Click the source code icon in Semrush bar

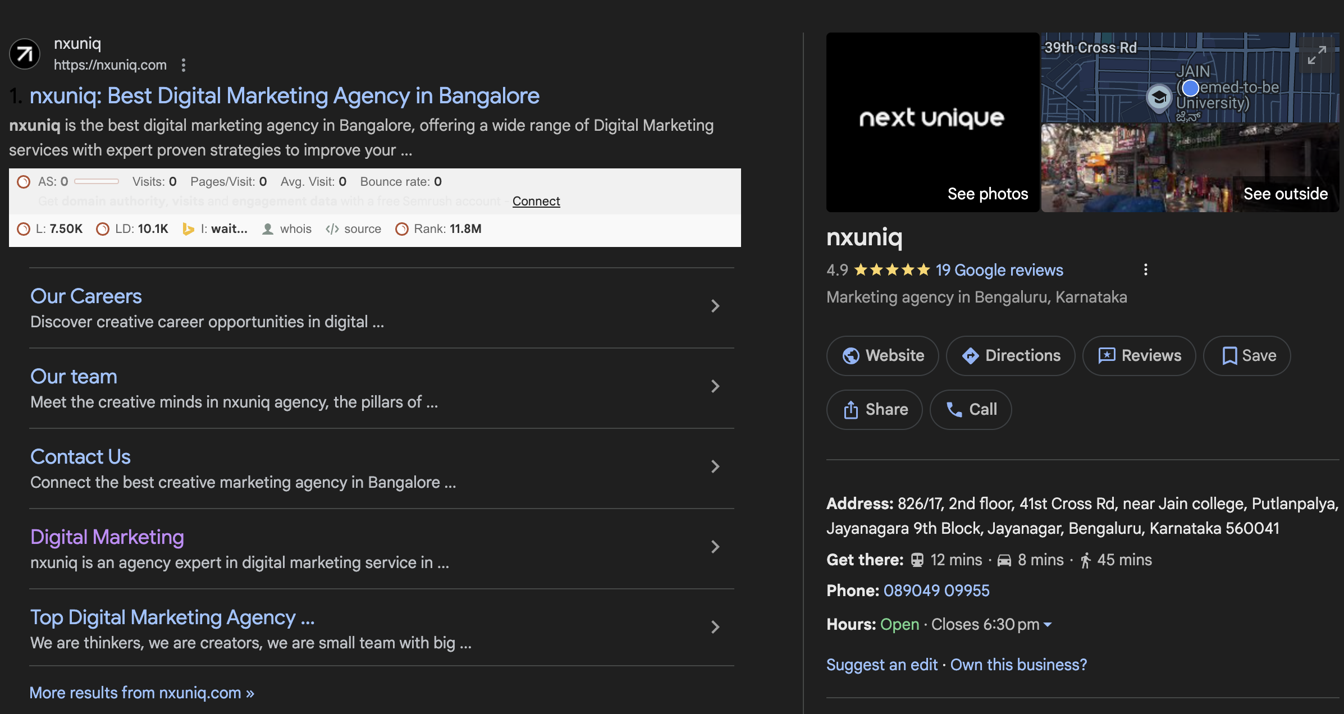(x=332, y=228)
